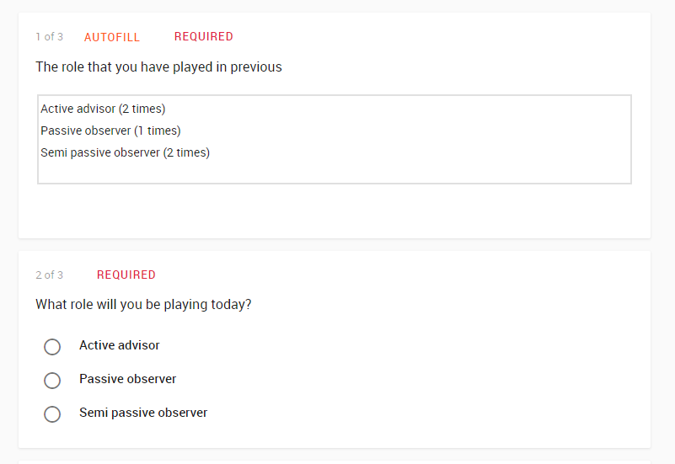Click the word 'previous' in question 1 title
Screen dimensions: 675x464
click(255, 67)
